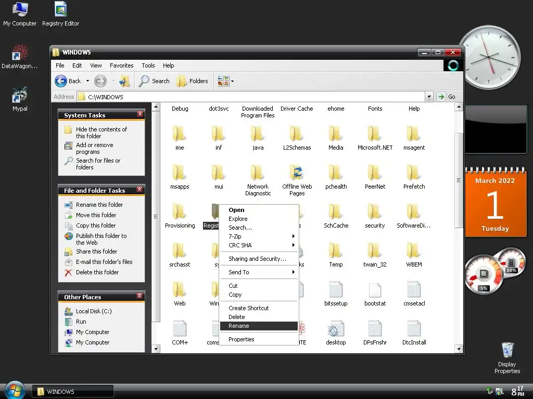The width and height of the screenshot is (533, 399).
Task: Open the Back button history dropdown
Action: [x=87, y=81]
